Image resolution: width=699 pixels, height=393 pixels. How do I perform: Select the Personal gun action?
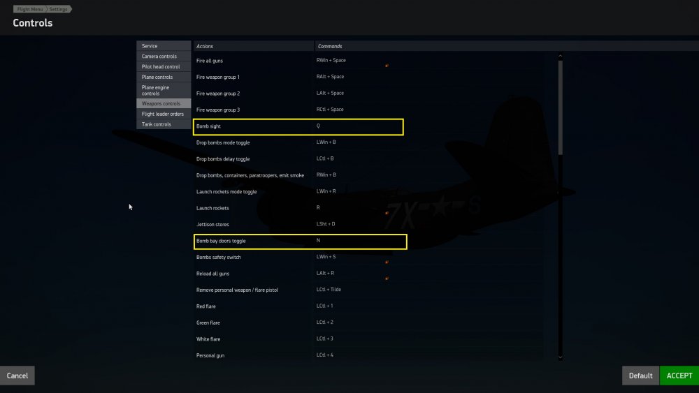pyautogui.click(x=210, y=355)
